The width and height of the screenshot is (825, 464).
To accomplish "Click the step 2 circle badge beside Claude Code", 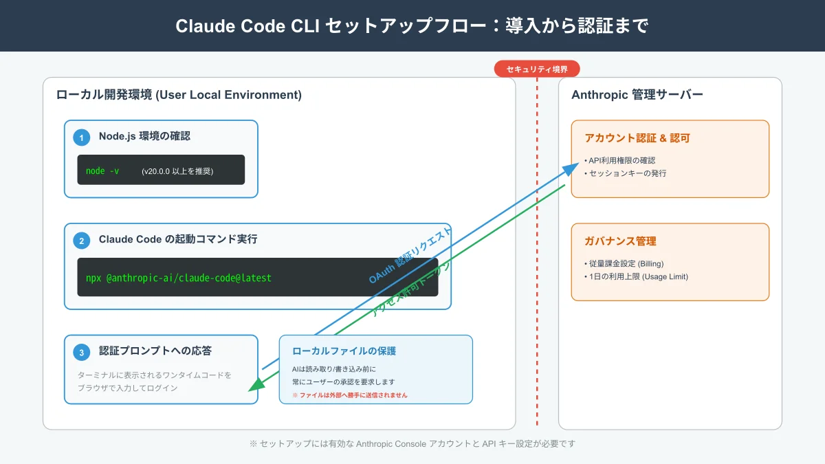I will (x=82, y=241).
